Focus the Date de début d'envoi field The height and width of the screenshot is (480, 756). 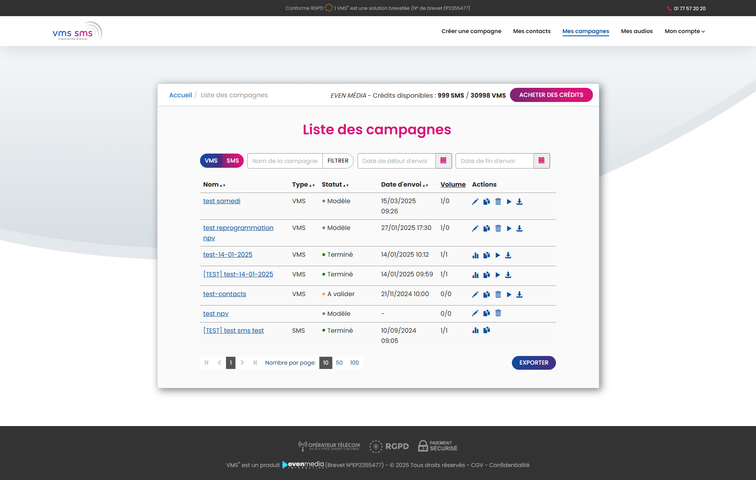(397, 161)
